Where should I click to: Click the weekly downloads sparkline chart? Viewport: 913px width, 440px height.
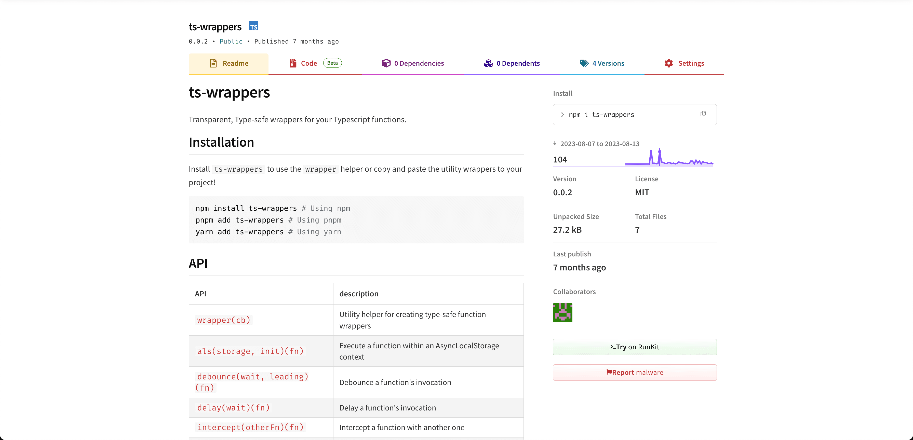[669, 157]
